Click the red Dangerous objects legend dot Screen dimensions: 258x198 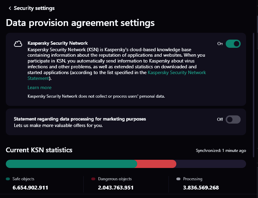pyautogui.click(x=93, y=179)
